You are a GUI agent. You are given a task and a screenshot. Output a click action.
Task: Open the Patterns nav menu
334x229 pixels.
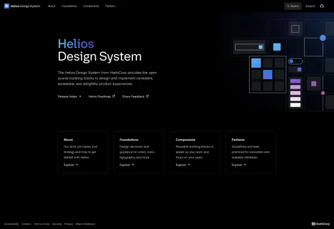[110, 6]
